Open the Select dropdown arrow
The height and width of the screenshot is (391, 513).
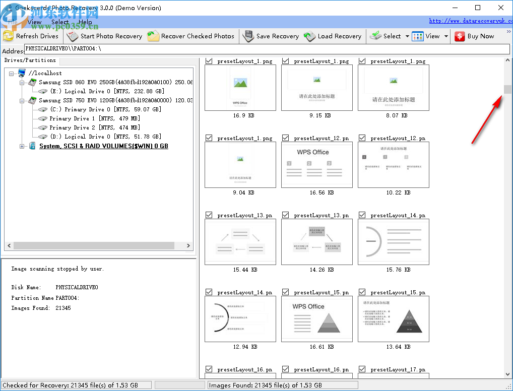tap(407, 36)
